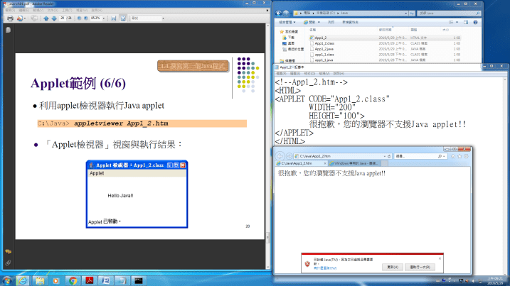The image size is (510, 286).
Task: Open Chrome from the Windows taskbar
Action: (73, 280)
